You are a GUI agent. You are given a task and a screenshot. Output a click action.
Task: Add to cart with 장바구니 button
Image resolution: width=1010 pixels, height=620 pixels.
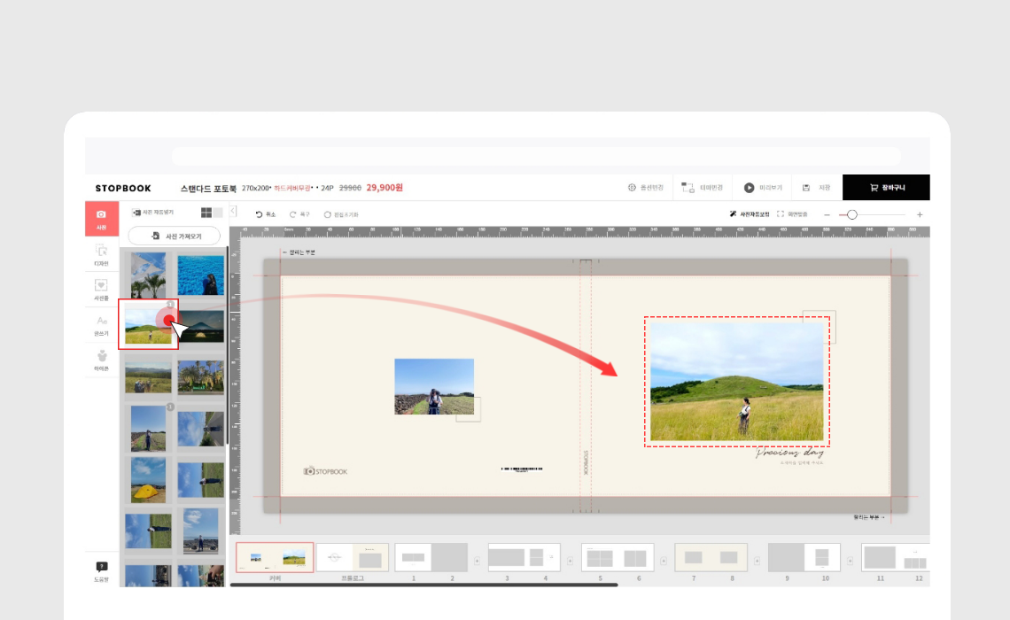click(886, 188)
